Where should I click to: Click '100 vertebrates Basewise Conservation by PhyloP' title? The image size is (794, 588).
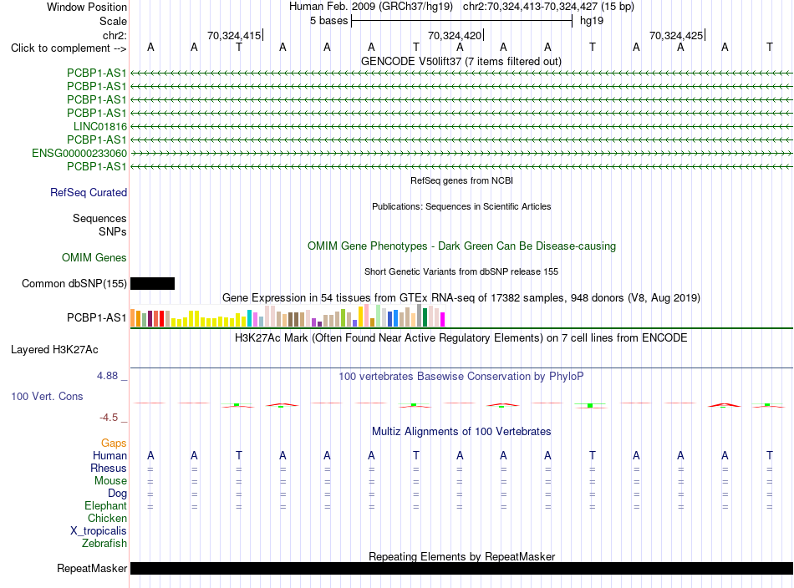[461, 376]
